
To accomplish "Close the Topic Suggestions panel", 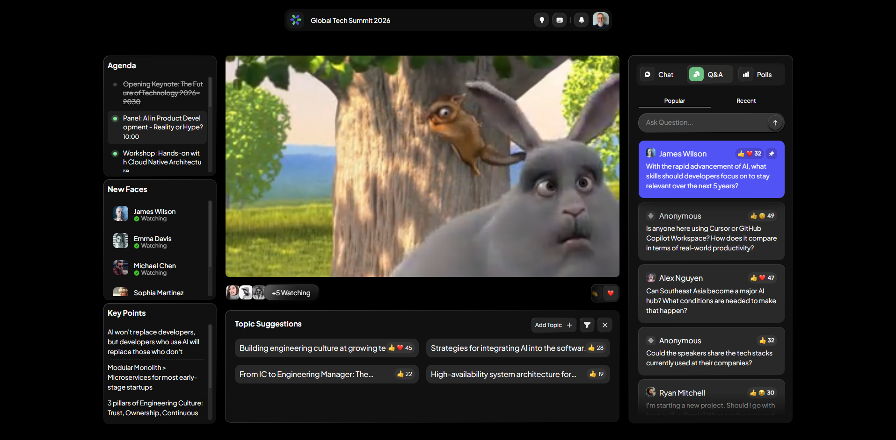I will (x=605, y=325).
